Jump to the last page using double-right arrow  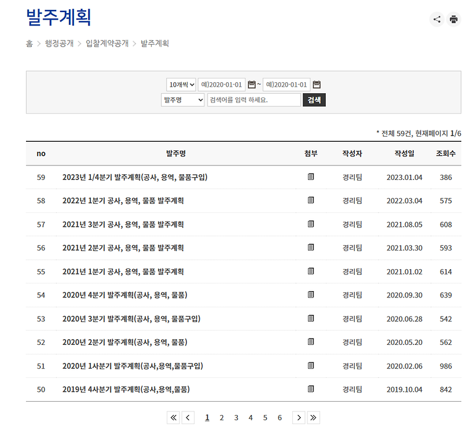pos(314,417)
